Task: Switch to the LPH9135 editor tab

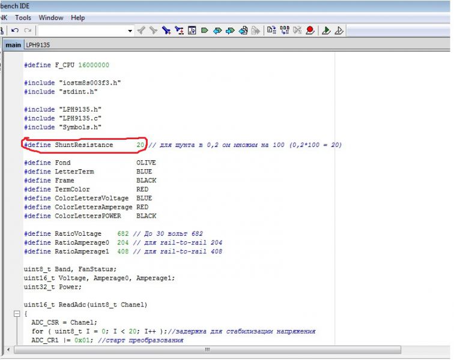Action: [x=37, y=45]
